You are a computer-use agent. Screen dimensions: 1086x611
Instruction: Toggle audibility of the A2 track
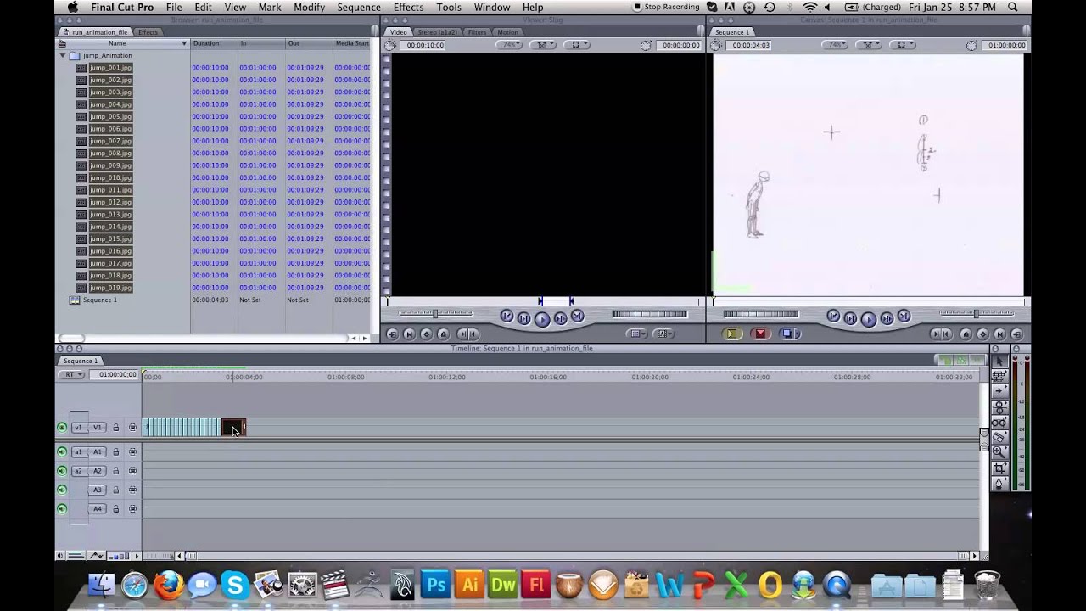[62, 471]
